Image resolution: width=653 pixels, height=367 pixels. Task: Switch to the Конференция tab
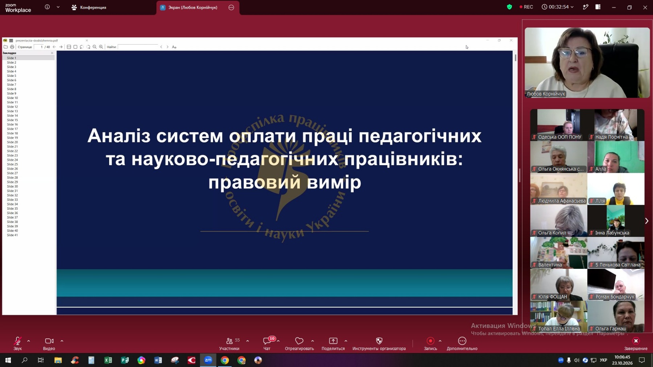[89, 7]
